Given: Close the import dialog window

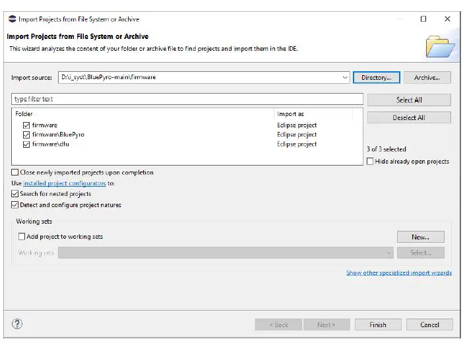Looking at the screenshot, I should point(447,19).
